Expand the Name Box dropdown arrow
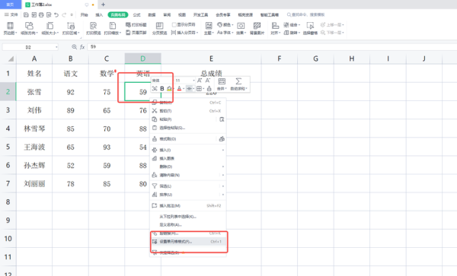 (x=56, y=47)
